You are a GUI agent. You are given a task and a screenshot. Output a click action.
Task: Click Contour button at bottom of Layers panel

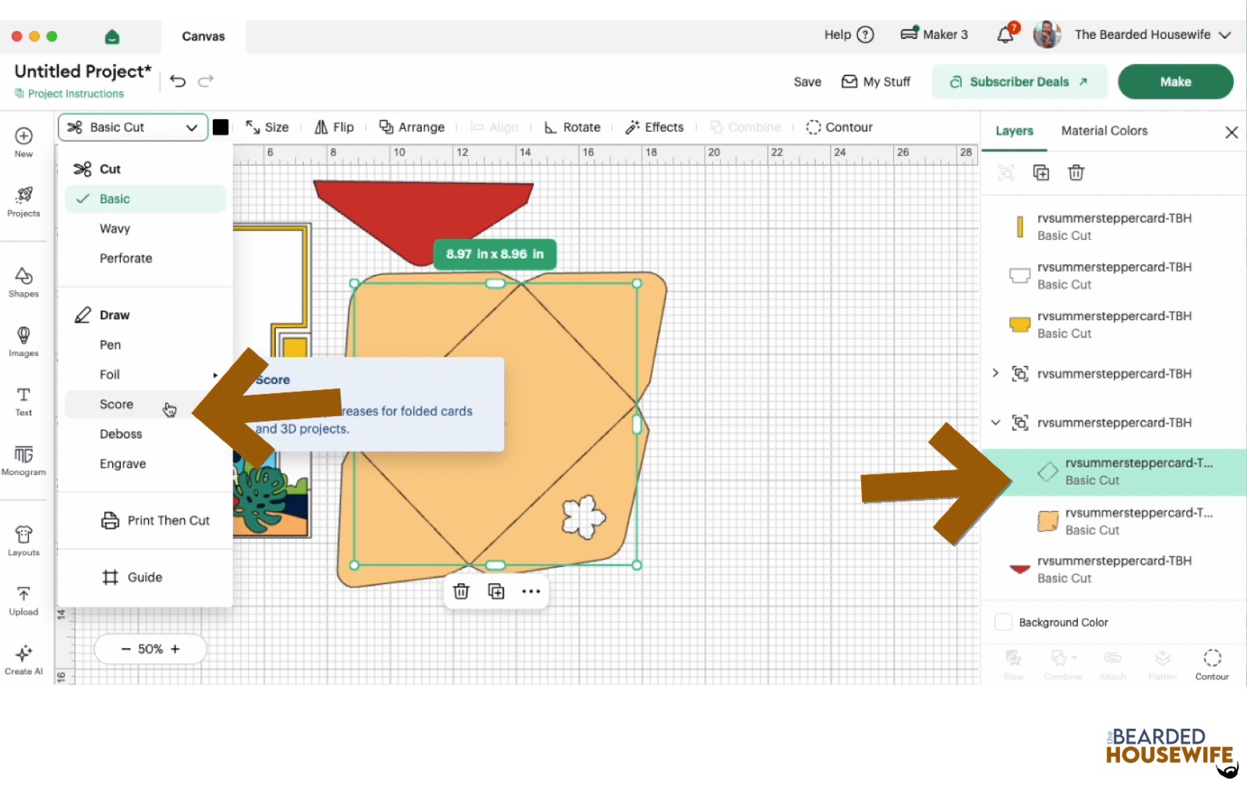[x=1212, y=664]
